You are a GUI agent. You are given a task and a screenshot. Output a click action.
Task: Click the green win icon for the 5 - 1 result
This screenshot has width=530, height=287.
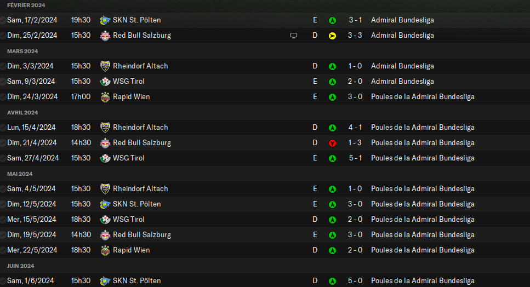(332, 158)
